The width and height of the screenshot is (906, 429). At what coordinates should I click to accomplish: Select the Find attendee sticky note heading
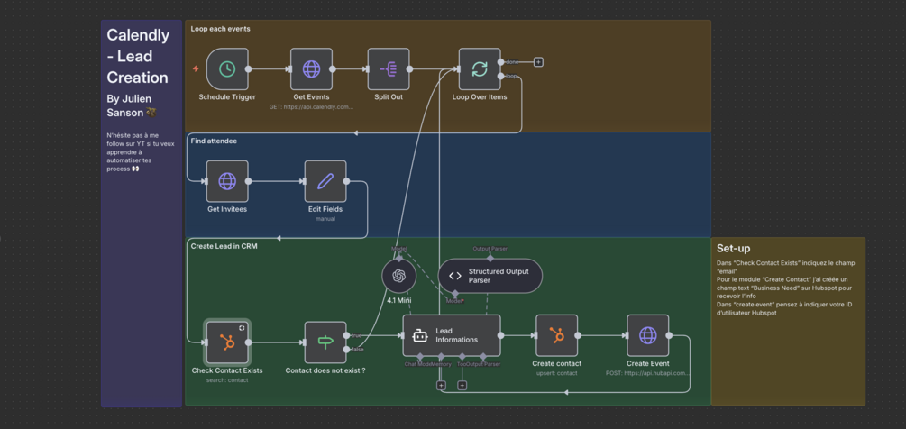[214, 141]
